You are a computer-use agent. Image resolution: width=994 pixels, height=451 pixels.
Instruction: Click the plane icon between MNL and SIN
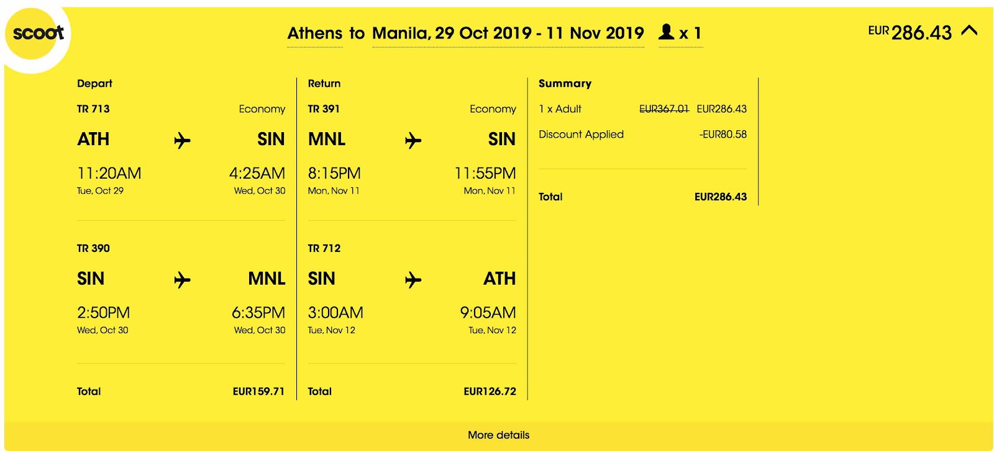(413, 141)
